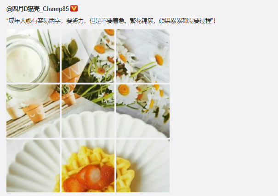Screen dimensions: 278x196
Task: Open the bottom-left white plate thumbnail
Action: pos(33,166)
